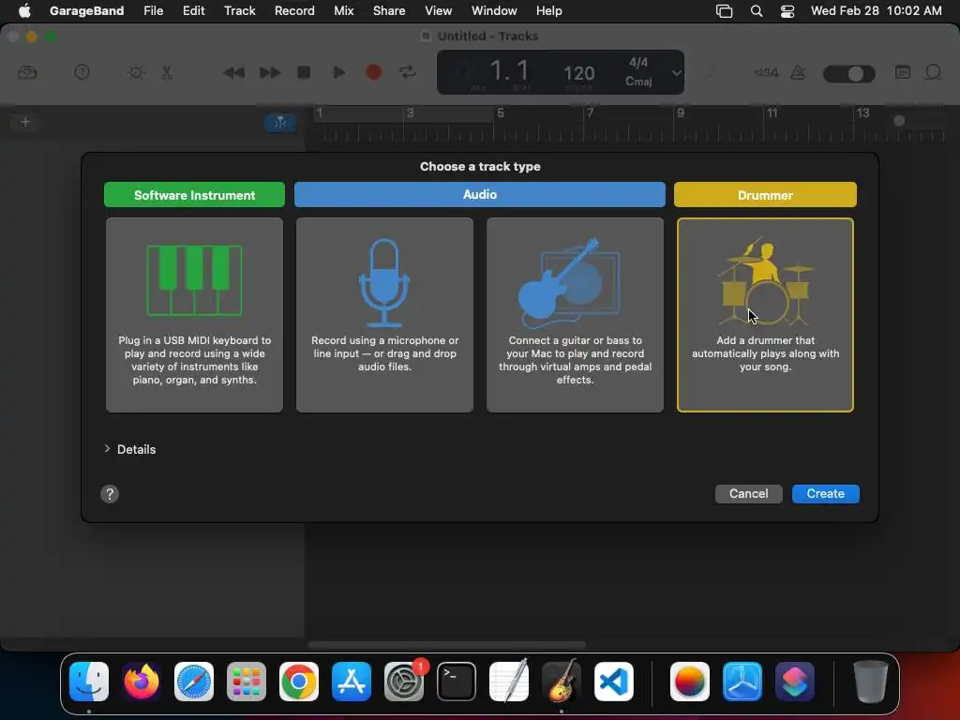Open Smart Controls dial icon
This screenshot has height=720, width=960.
[136, 73]
